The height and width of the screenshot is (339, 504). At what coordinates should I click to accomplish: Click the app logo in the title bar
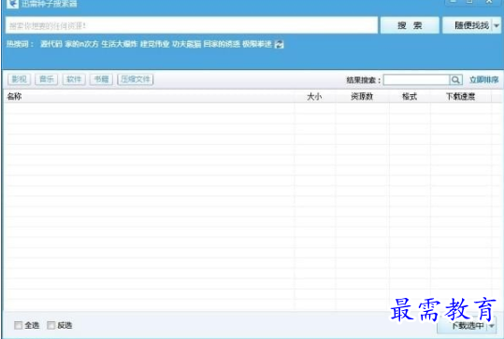[12, 4]
